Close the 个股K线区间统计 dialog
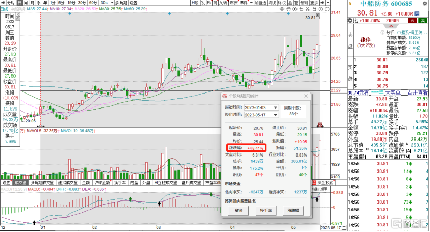Viewport: 430px width, 232px height. point(306,96)
